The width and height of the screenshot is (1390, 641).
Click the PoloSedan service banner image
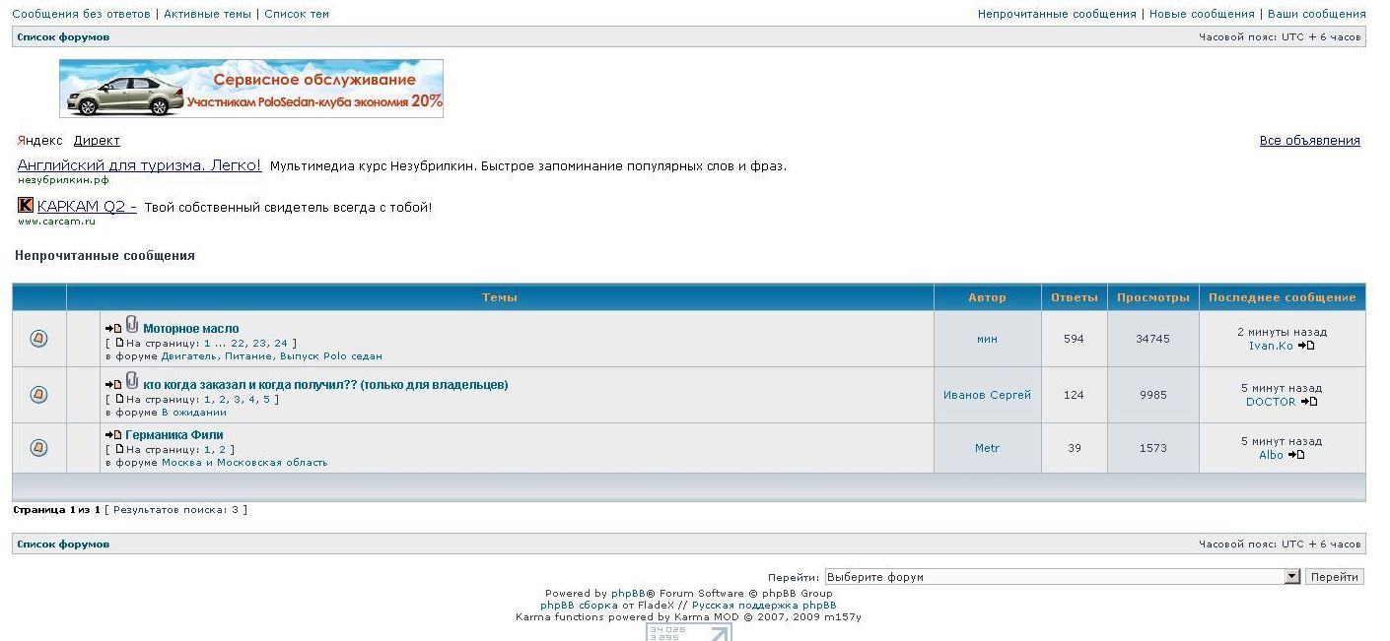[x=251, y=89]
